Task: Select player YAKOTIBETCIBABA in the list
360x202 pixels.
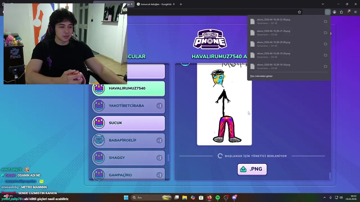Action: [129, 106]
